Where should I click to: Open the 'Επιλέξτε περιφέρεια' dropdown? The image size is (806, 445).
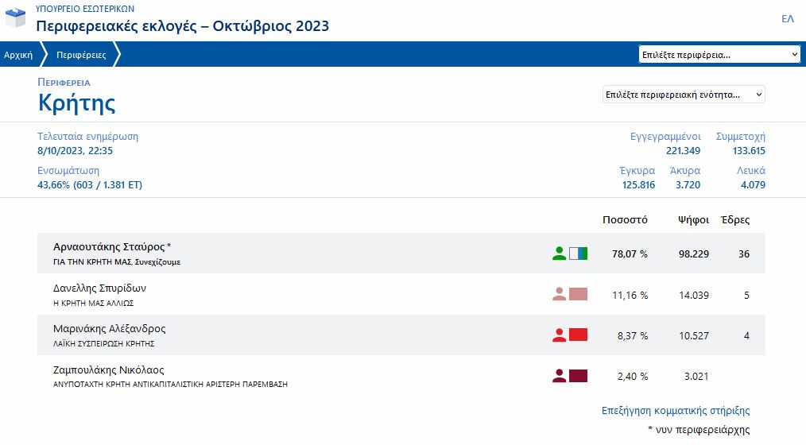(719, 55)
